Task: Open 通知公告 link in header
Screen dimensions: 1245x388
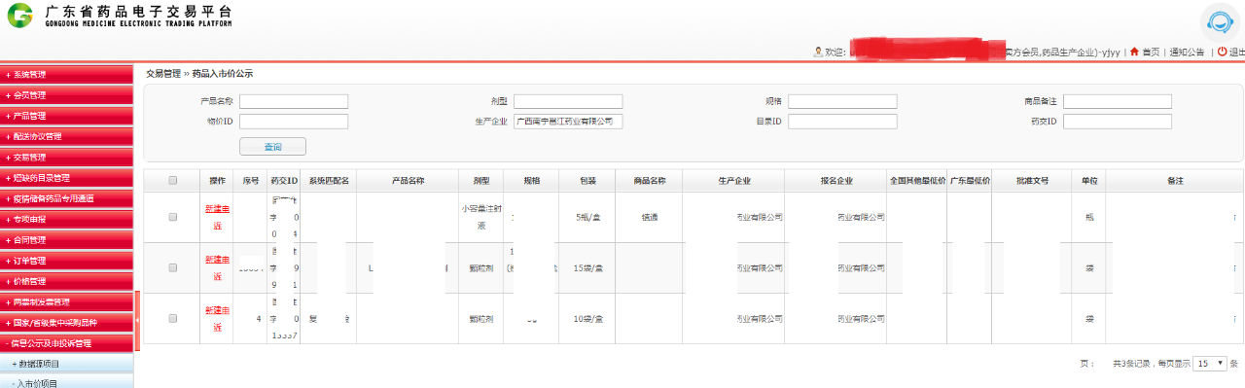Action: tap(1187, 53)
